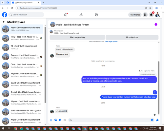This screenshot has width=164, height=131.
Task: Click the Facebook logo
Action: 5,15
